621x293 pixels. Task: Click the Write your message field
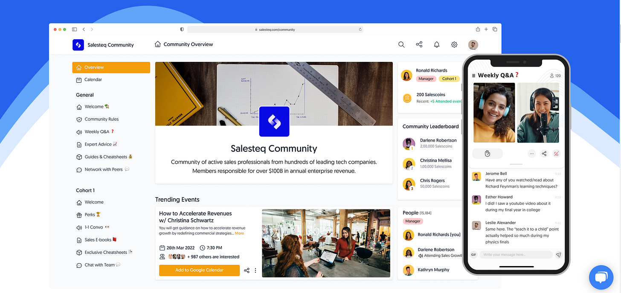[516, 255]
